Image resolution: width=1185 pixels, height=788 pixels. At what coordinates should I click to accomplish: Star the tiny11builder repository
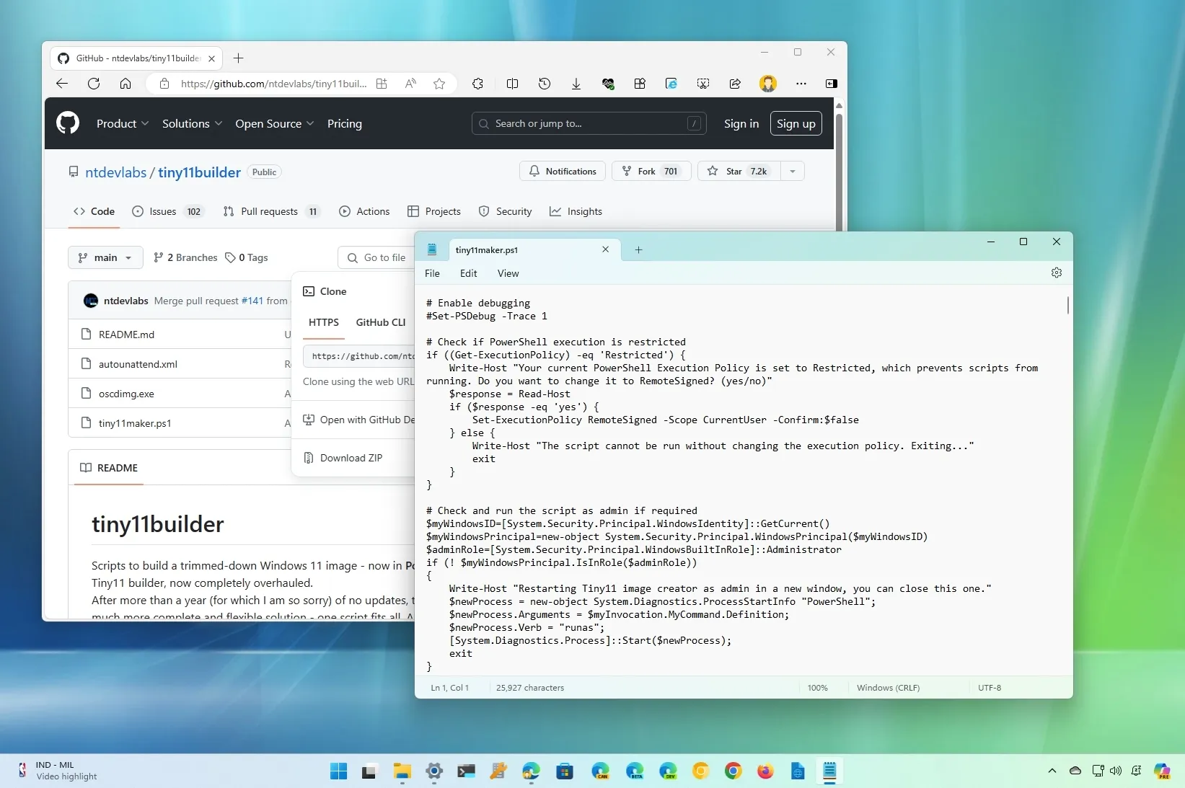point(739,171)
